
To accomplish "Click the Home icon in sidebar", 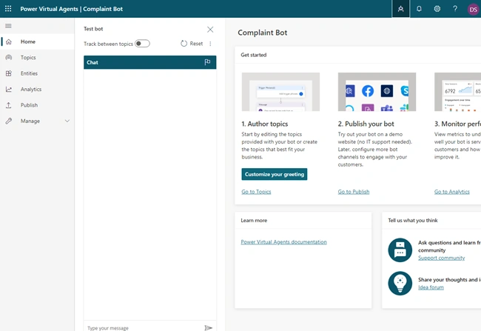I will click(9, 41).
